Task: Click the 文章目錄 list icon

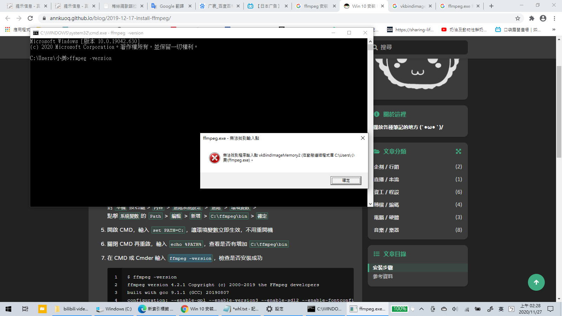Action: coord(377,254)
